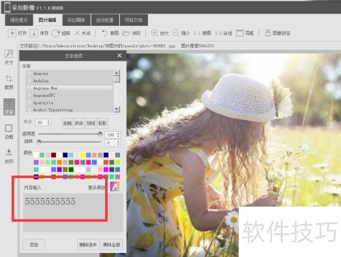The width and height of the screenshot is (341, 257).
Task: Pick the orange color swatch
Action: click(x=59, y=162)
